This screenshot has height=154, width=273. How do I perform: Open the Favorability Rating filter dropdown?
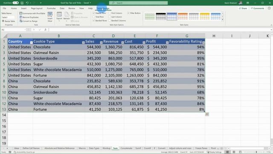[x=203, y=42]
